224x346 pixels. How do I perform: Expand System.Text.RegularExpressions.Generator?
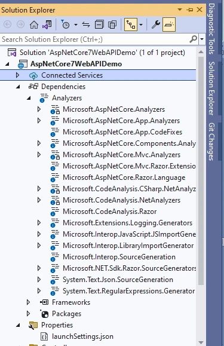click(39, 291)
